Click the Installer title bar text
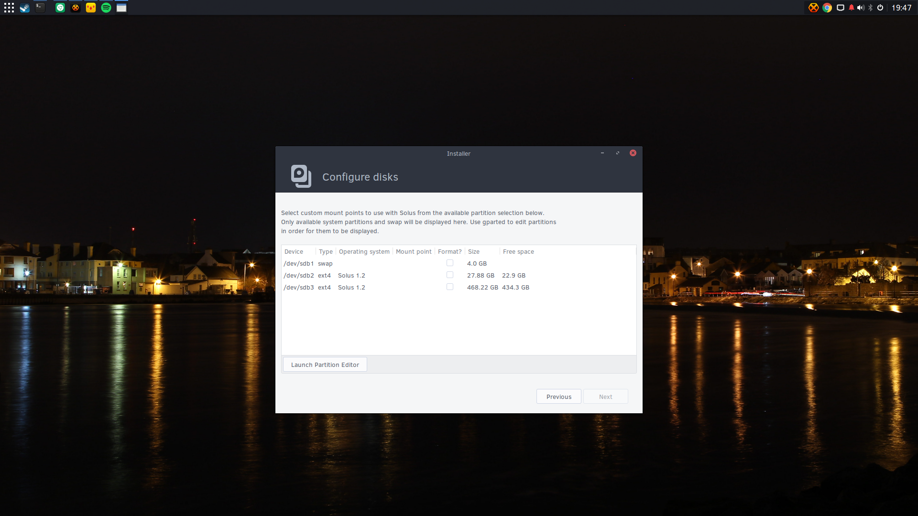The width and height of the screenshot is (918, 516). click(459, 153)
